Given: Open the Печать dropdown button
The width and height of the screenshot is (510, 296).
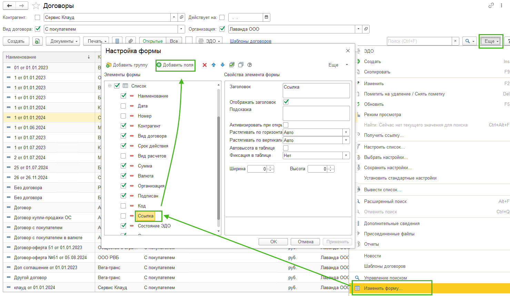Looking at the screenshot, I should click(97, 41).
